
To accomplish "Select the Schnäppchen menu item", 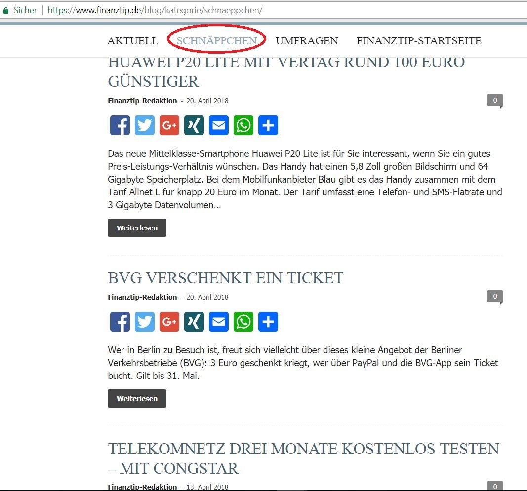I will 217,41.
